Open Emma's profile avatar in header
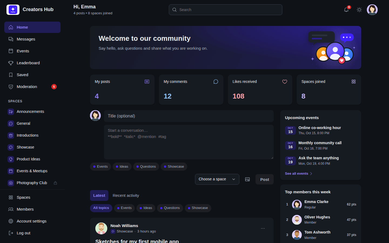This screenshot has height=243, width=389. (372, 10)
